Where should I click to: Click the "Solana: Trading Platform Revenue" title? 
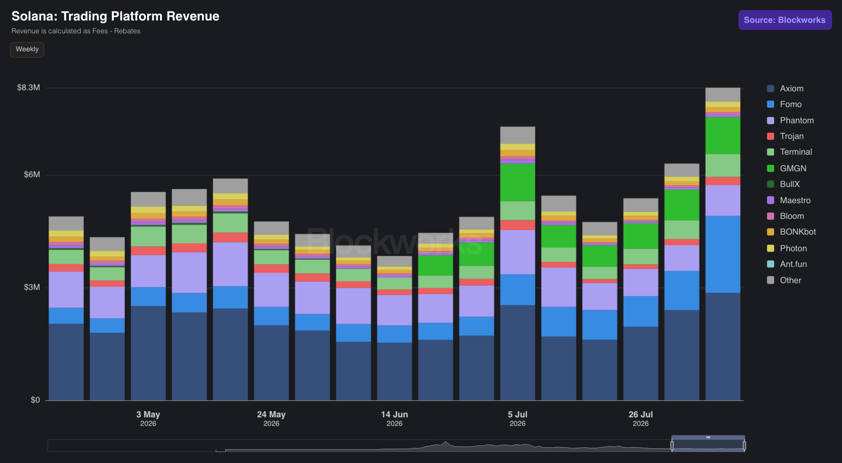[x=115, y=16]
